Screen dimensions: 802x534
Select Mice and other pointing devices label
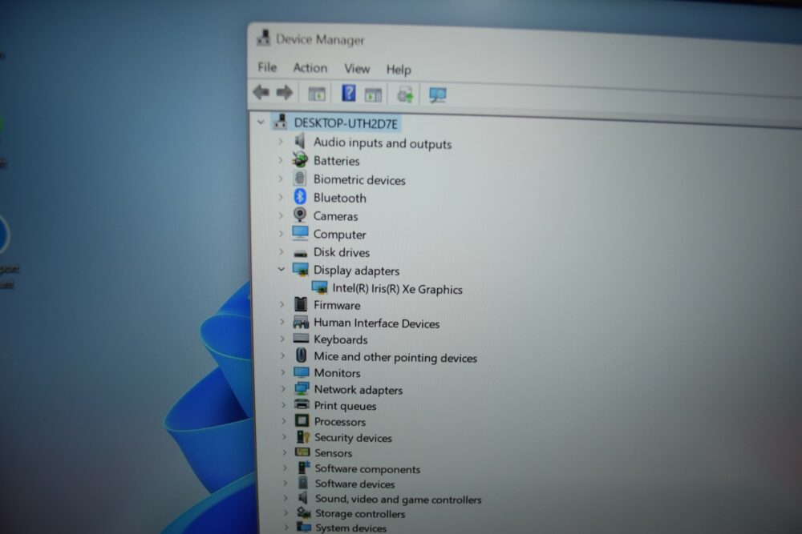[x=395, y=357]
